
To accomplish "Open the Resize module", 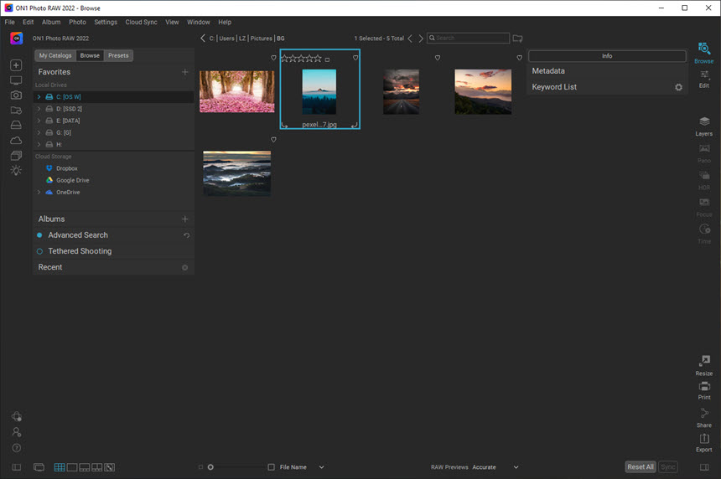I will tap(704, 366).
